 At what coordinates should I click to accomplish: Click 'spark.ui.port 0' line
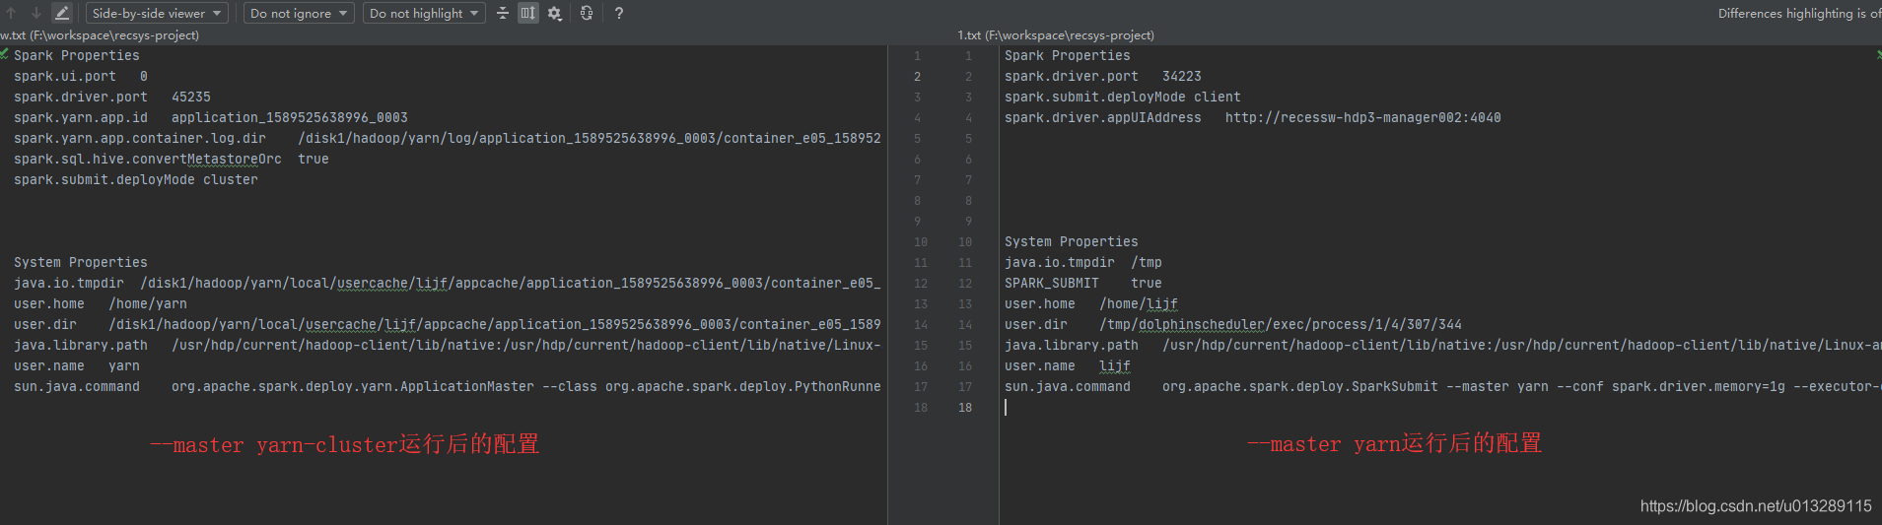tap(81, 76)
